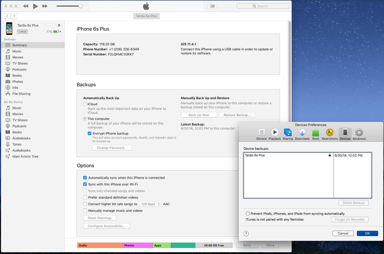The width and height of the screenshot is (384, 254).
Task: Open the list view button in toolbar
Action: 213,6
